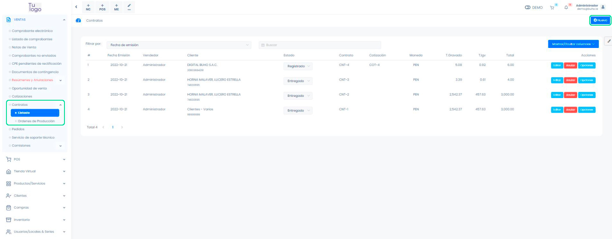This screenshot has width=612, height=239.
Task: Open the shopping cart icon
Action: [552, 7]
